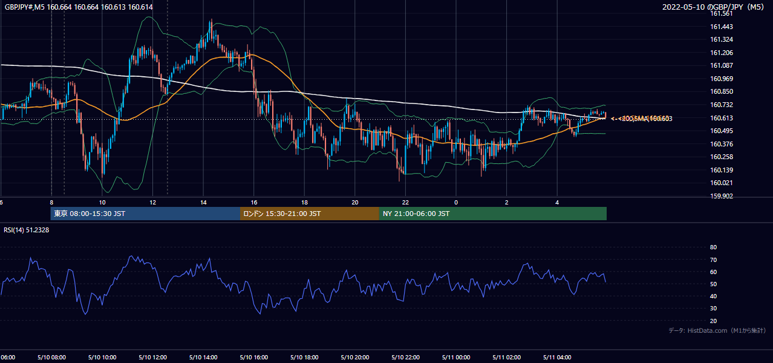Click the 161.087 price axis label
The height and width of the screenshot is (363, 773).
point(721,66)
